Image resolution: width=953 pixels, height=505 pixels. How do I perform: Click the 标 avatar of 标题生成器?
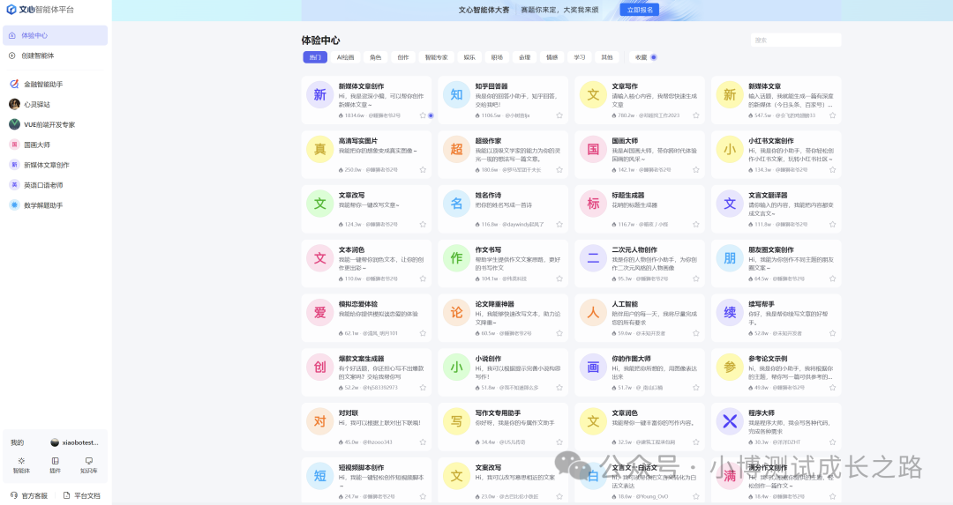coord(593,204)
